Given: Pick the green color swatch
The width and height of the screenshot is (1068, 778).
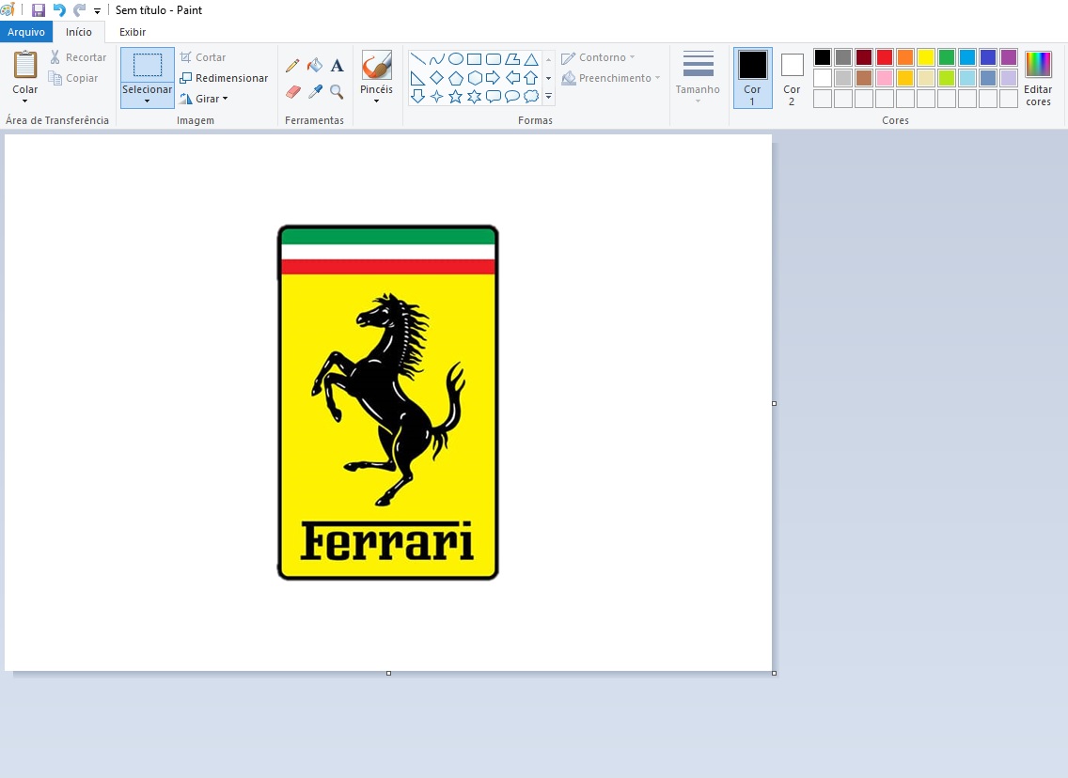Looking at the screenshot, I should (x=946, y=57).
